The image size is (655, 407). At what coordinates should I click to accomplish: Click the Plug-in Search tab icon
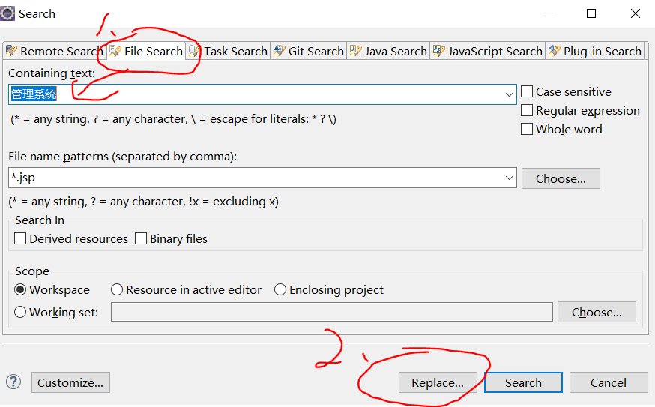tap(554, 51)
